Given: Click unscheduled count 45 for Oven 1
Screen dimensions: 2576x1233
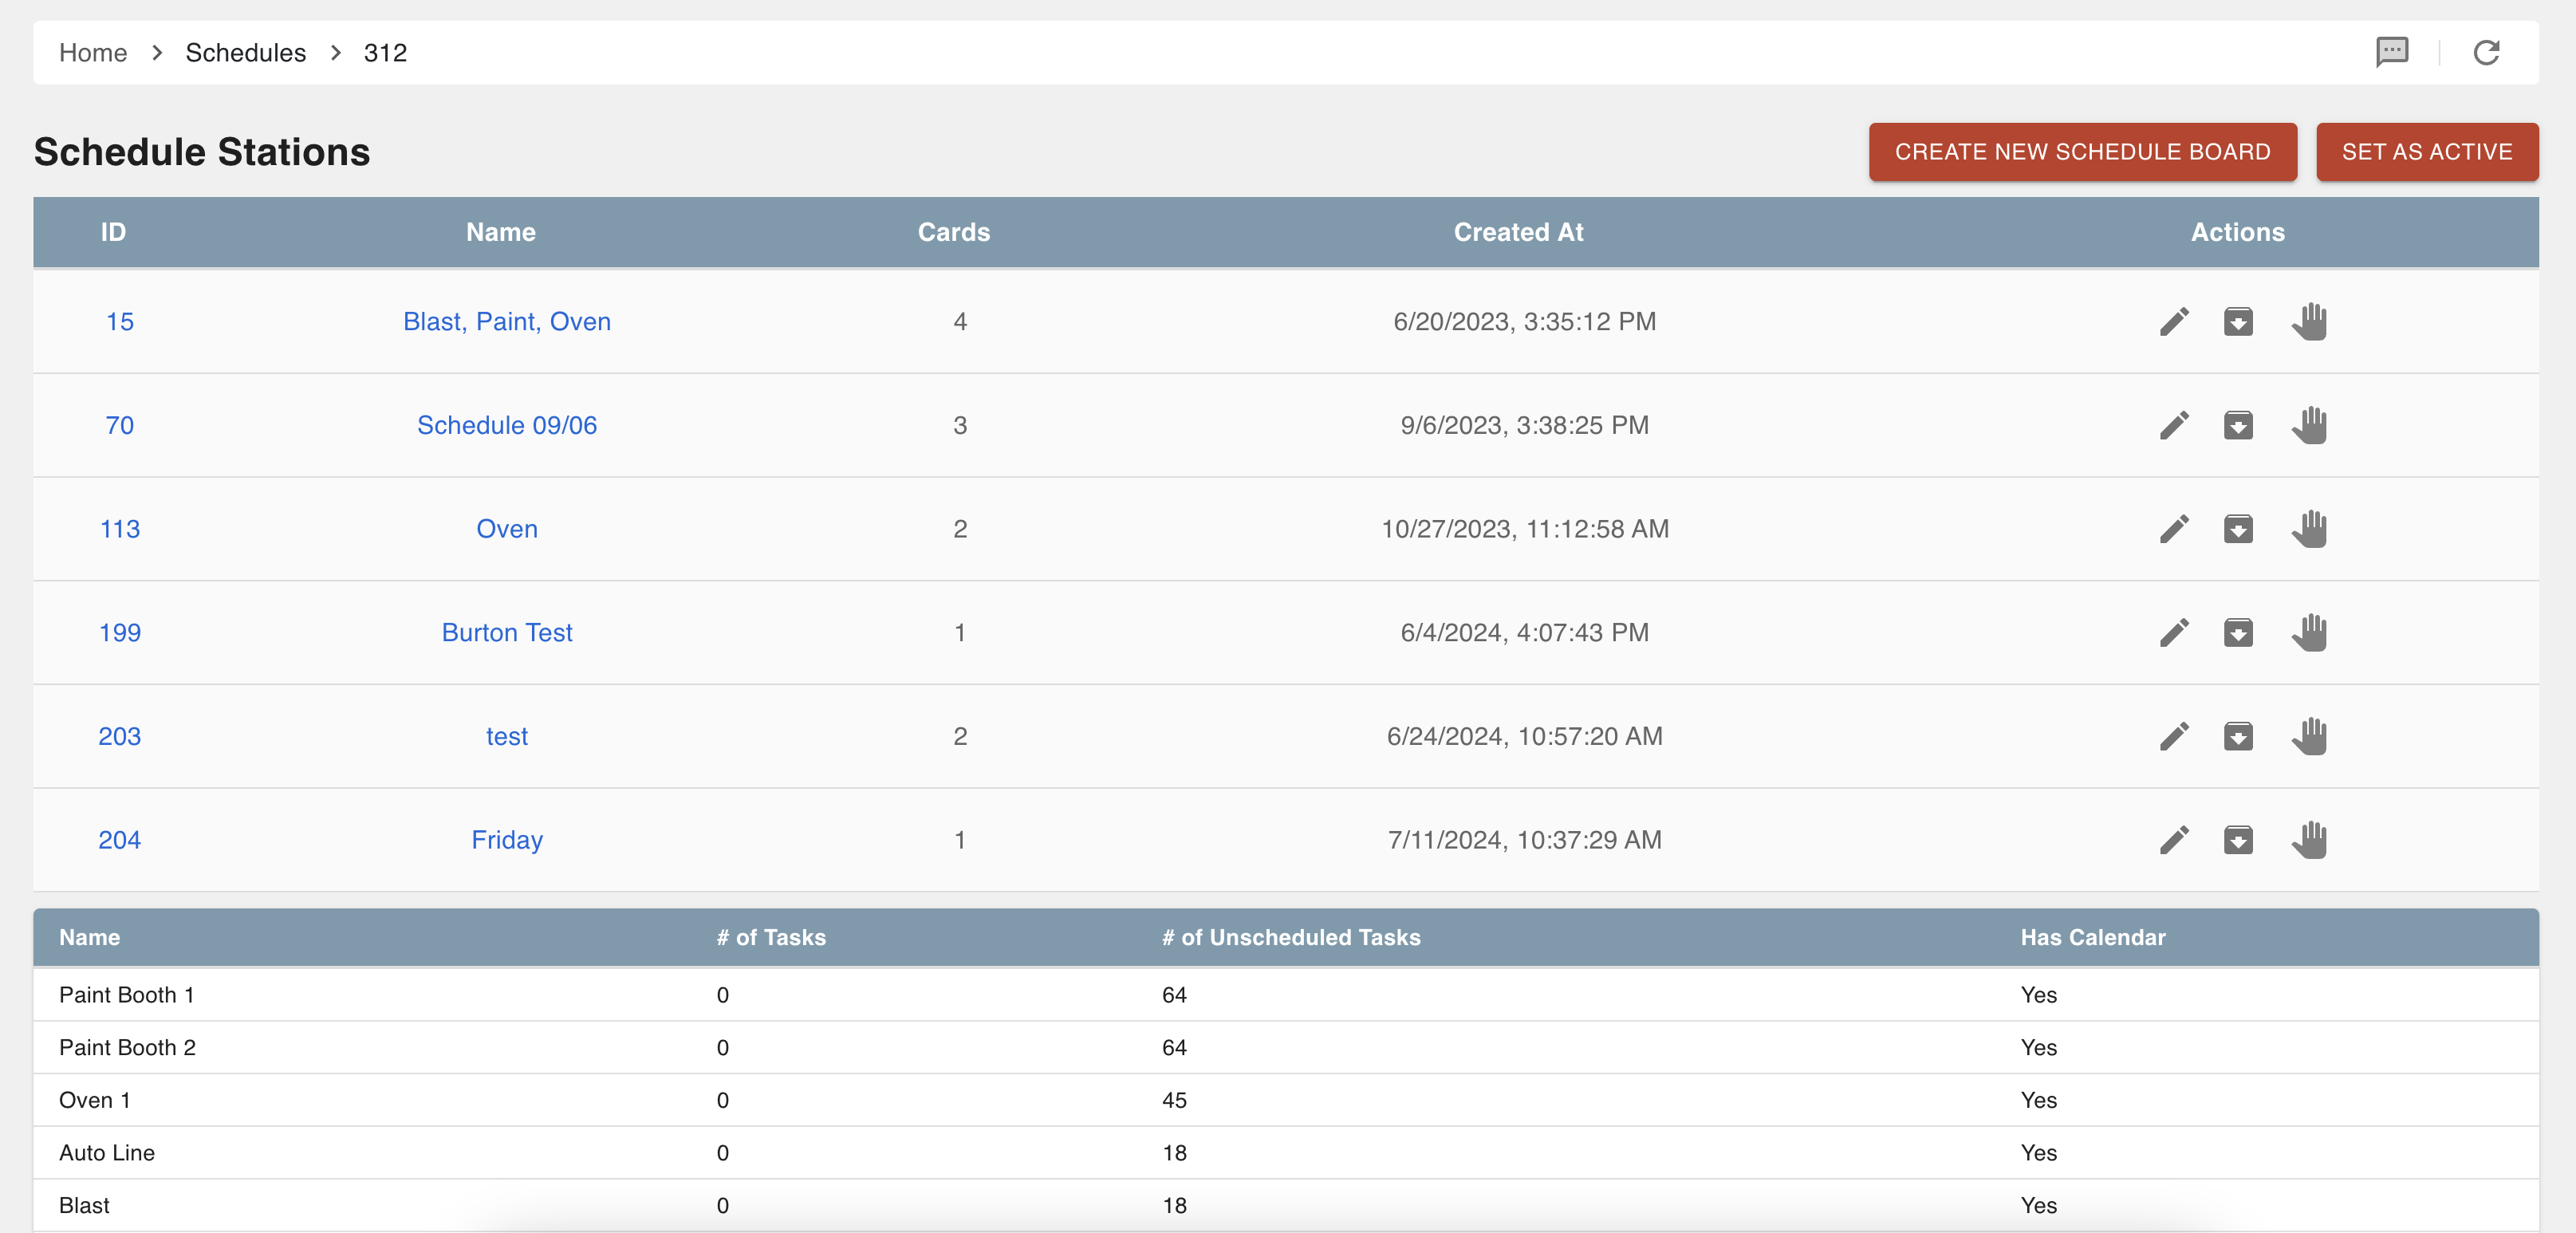Looking at the screenshot, I should [x=1174, y=1101].
